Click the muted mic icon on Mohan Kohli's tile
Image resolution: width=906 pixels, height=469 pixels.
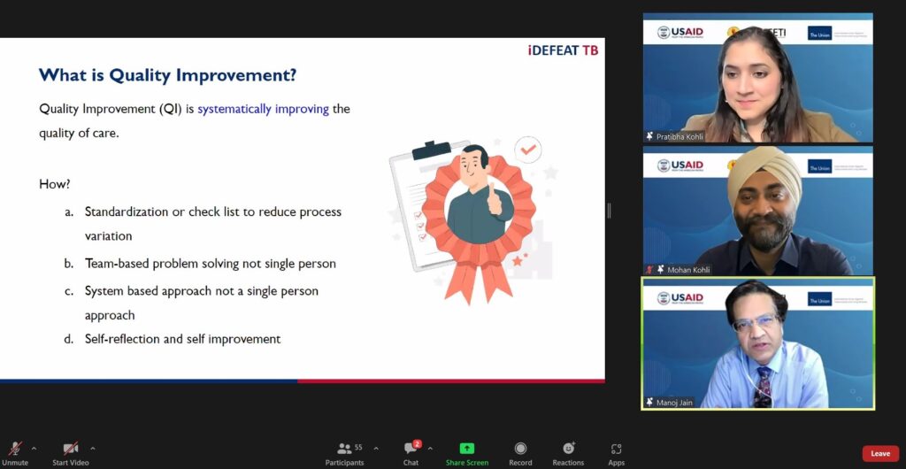pyautogui.click(x=649, y=270)
